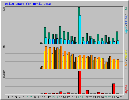
Task: Click green weekend day label "21"
Action: coord(83,97)
